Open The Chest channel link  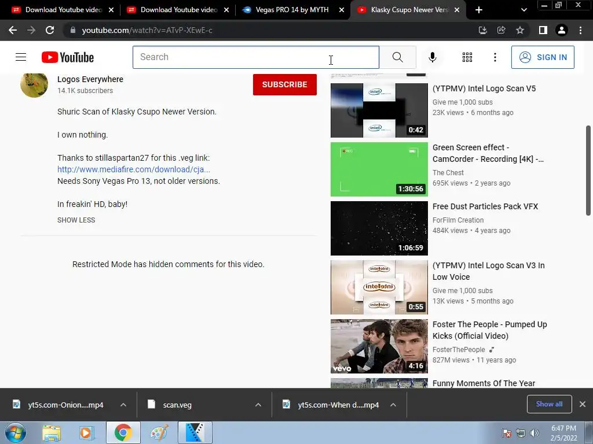448,172
